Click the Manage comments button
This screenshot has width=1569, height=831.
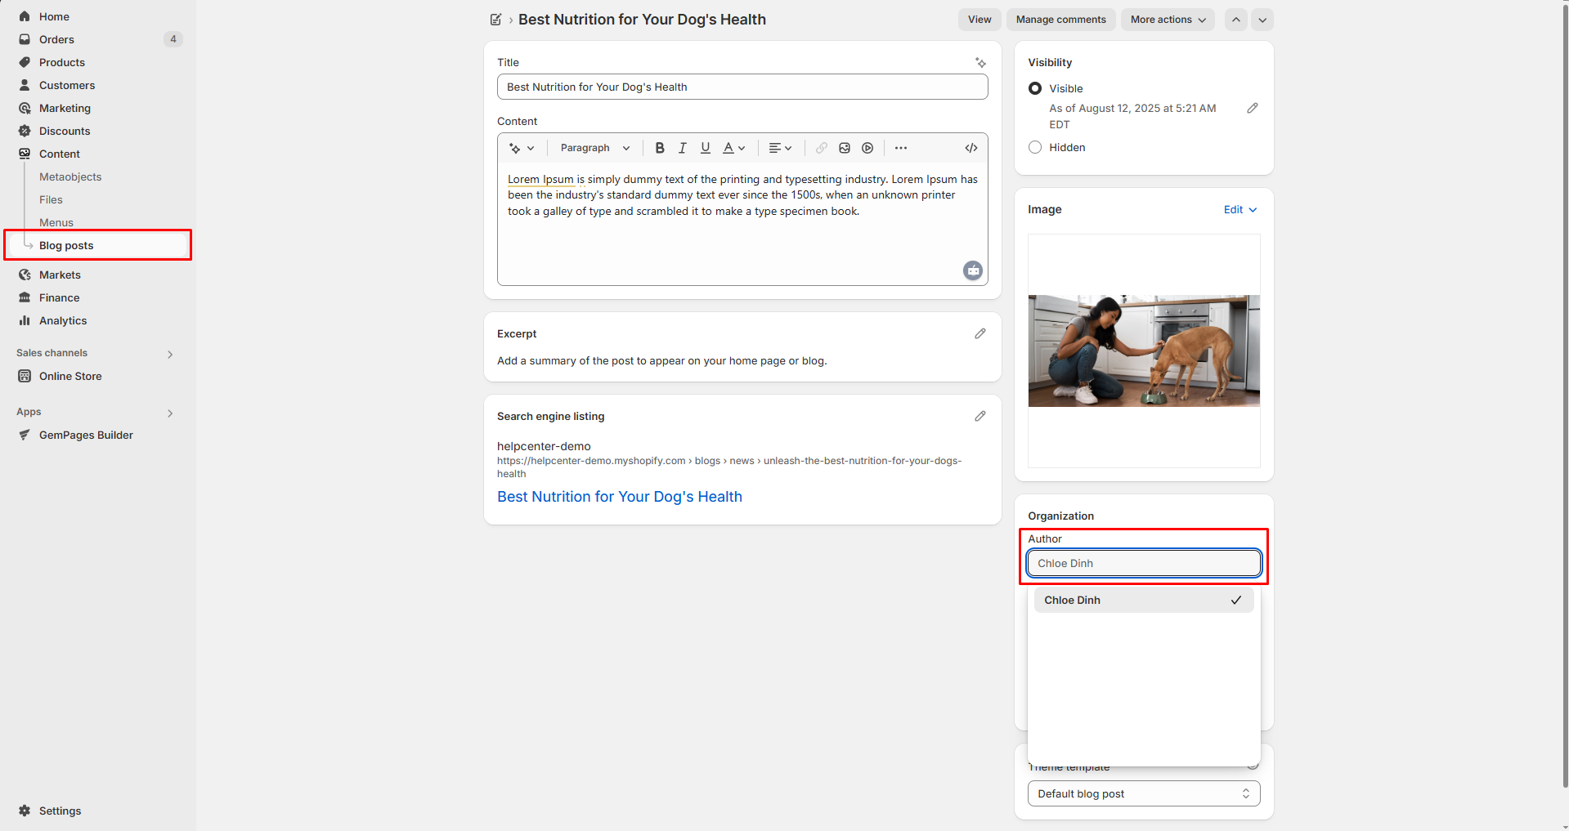1060,20
